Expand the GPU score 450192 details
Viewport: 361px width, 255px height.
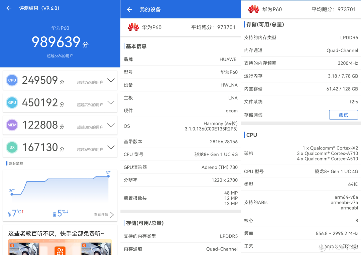(x=111, y=102)
